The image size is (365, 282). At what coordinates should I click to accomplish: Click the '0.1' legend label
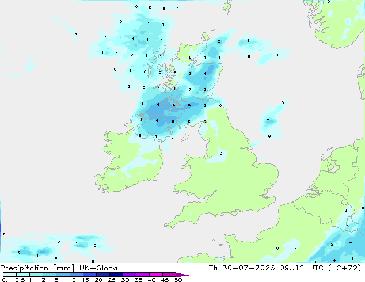point(6,280)
